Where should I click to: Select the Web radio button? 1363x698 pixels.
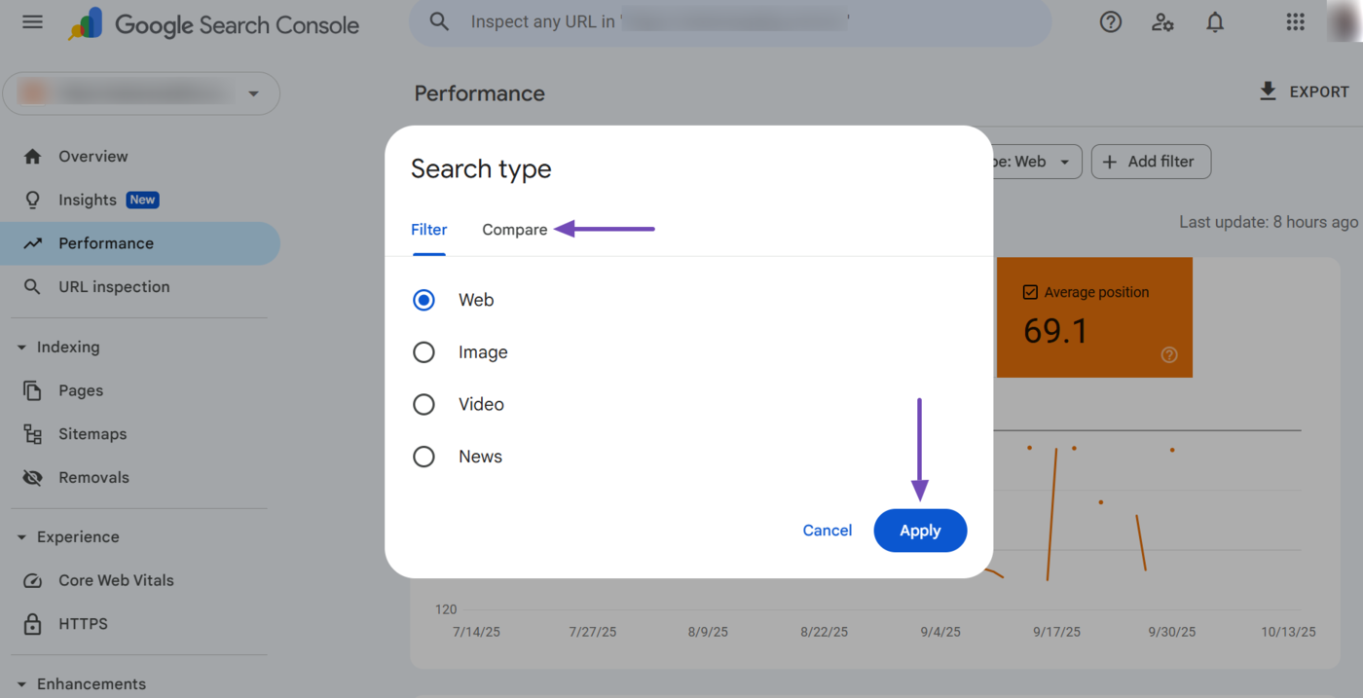[424, 300]
